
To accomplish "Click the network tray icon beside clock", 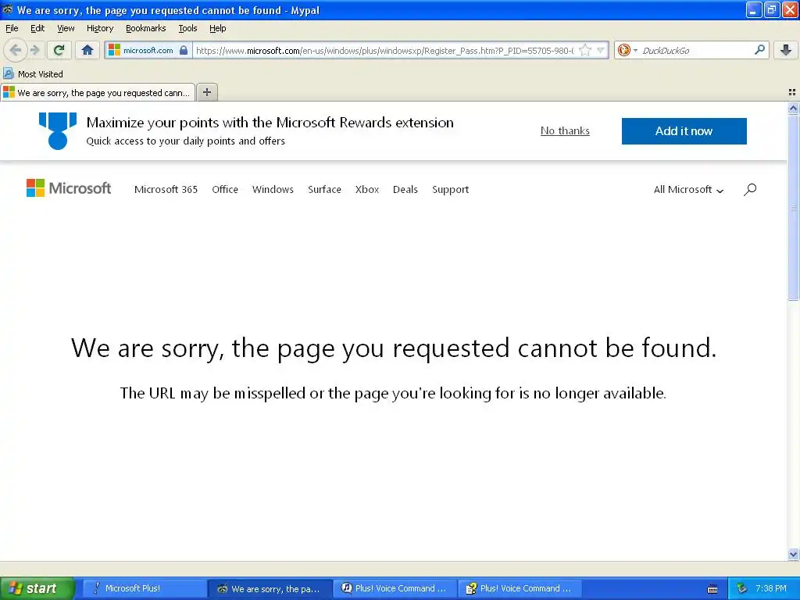I will (x=741, y=588).
